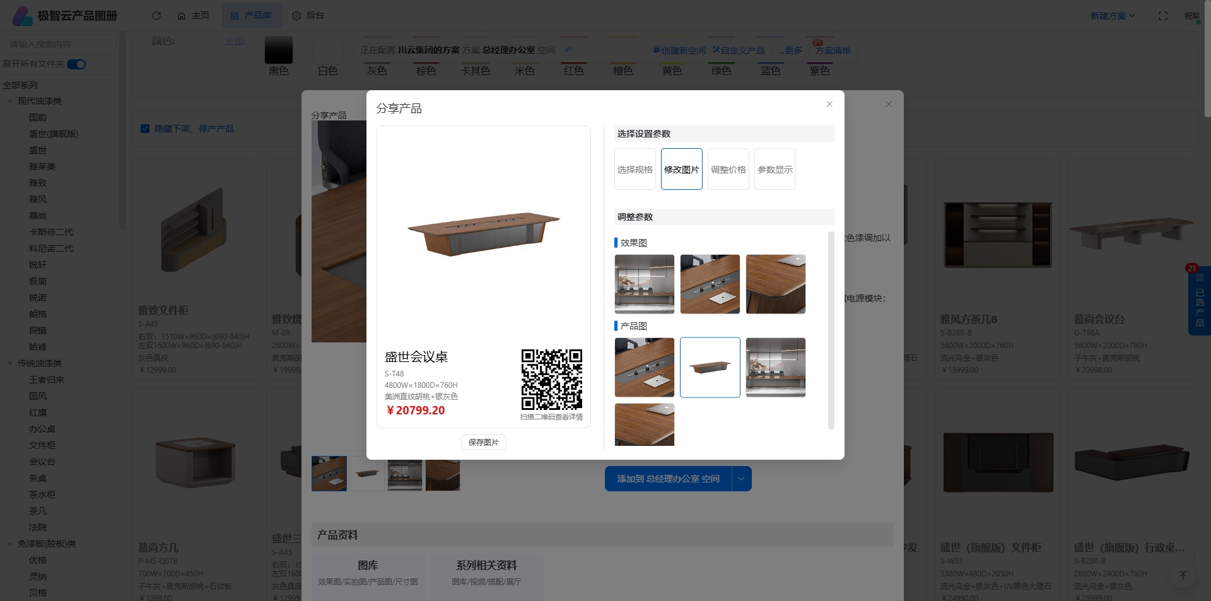The width and height of the screenshot is (1211, 601).
Task: Select first 效果图 thumbnail of meeting room
Action: (x=644, y=284)
